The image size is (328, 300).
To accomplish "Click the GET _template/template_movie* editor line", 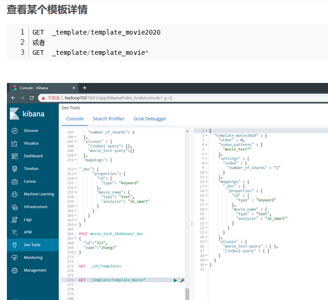I will (112, 280).
